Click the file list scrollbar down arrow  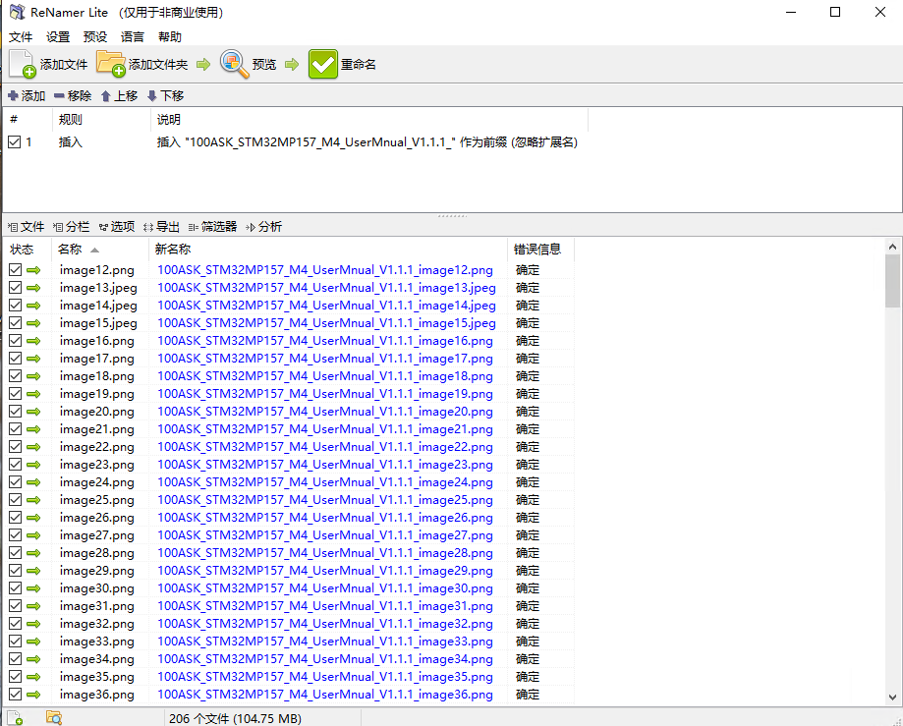click(x=892, y=698)
